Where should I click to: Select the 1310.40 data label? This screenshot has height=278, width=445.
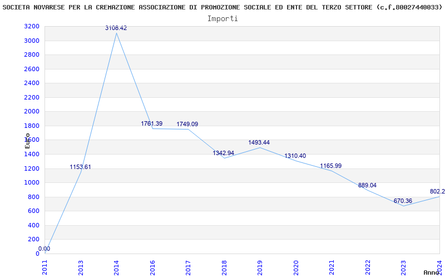coord(295,156)
